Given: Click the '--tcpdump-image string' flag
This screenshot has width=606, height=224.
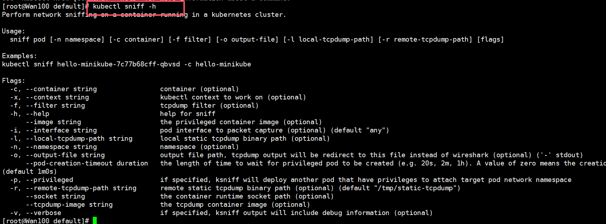Looking at the screenshot, I should point(69,205).
